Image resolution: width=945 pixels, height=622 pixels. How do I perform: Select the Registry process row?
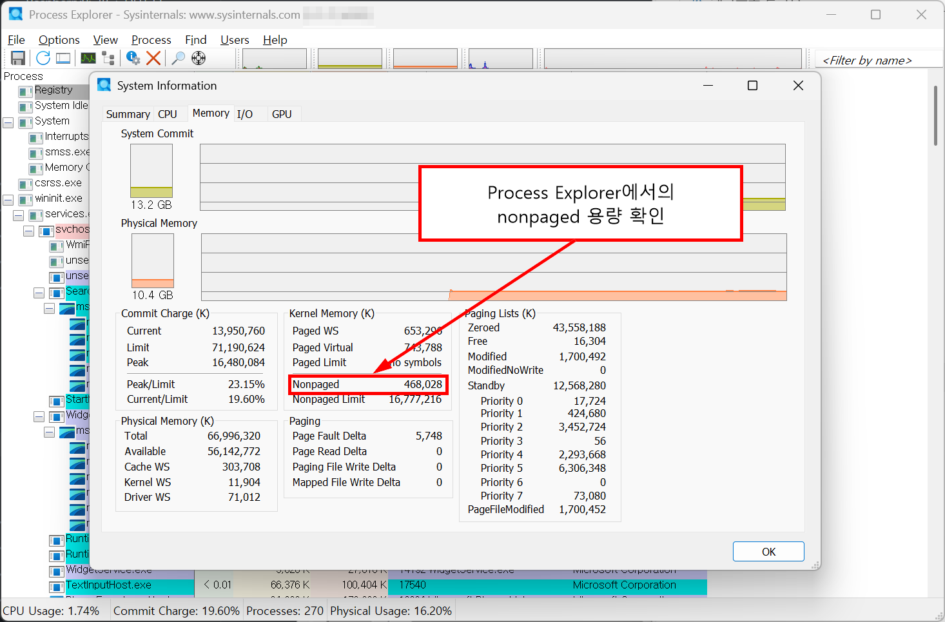click(54, 90)
